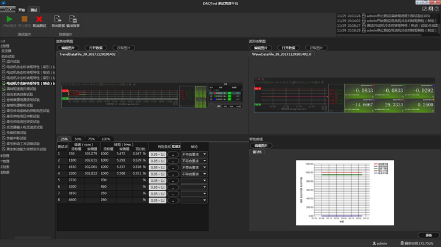Click the 导出数据 export data icon
Viewport: 441px width, 247px height.
[58, 19]
